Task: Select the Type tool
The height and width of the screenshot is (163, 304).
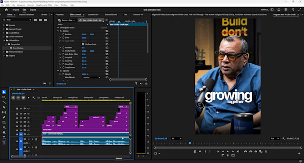Action: coord(4,138)
